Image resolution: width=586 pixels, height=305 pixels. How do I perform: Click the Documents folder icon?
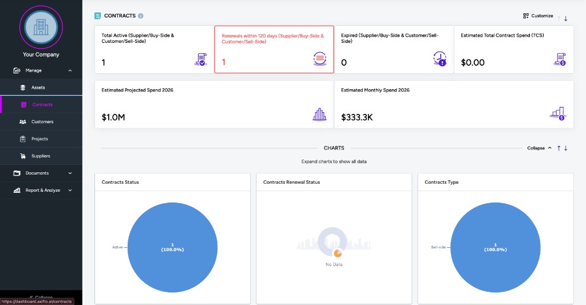coord(17,173)
